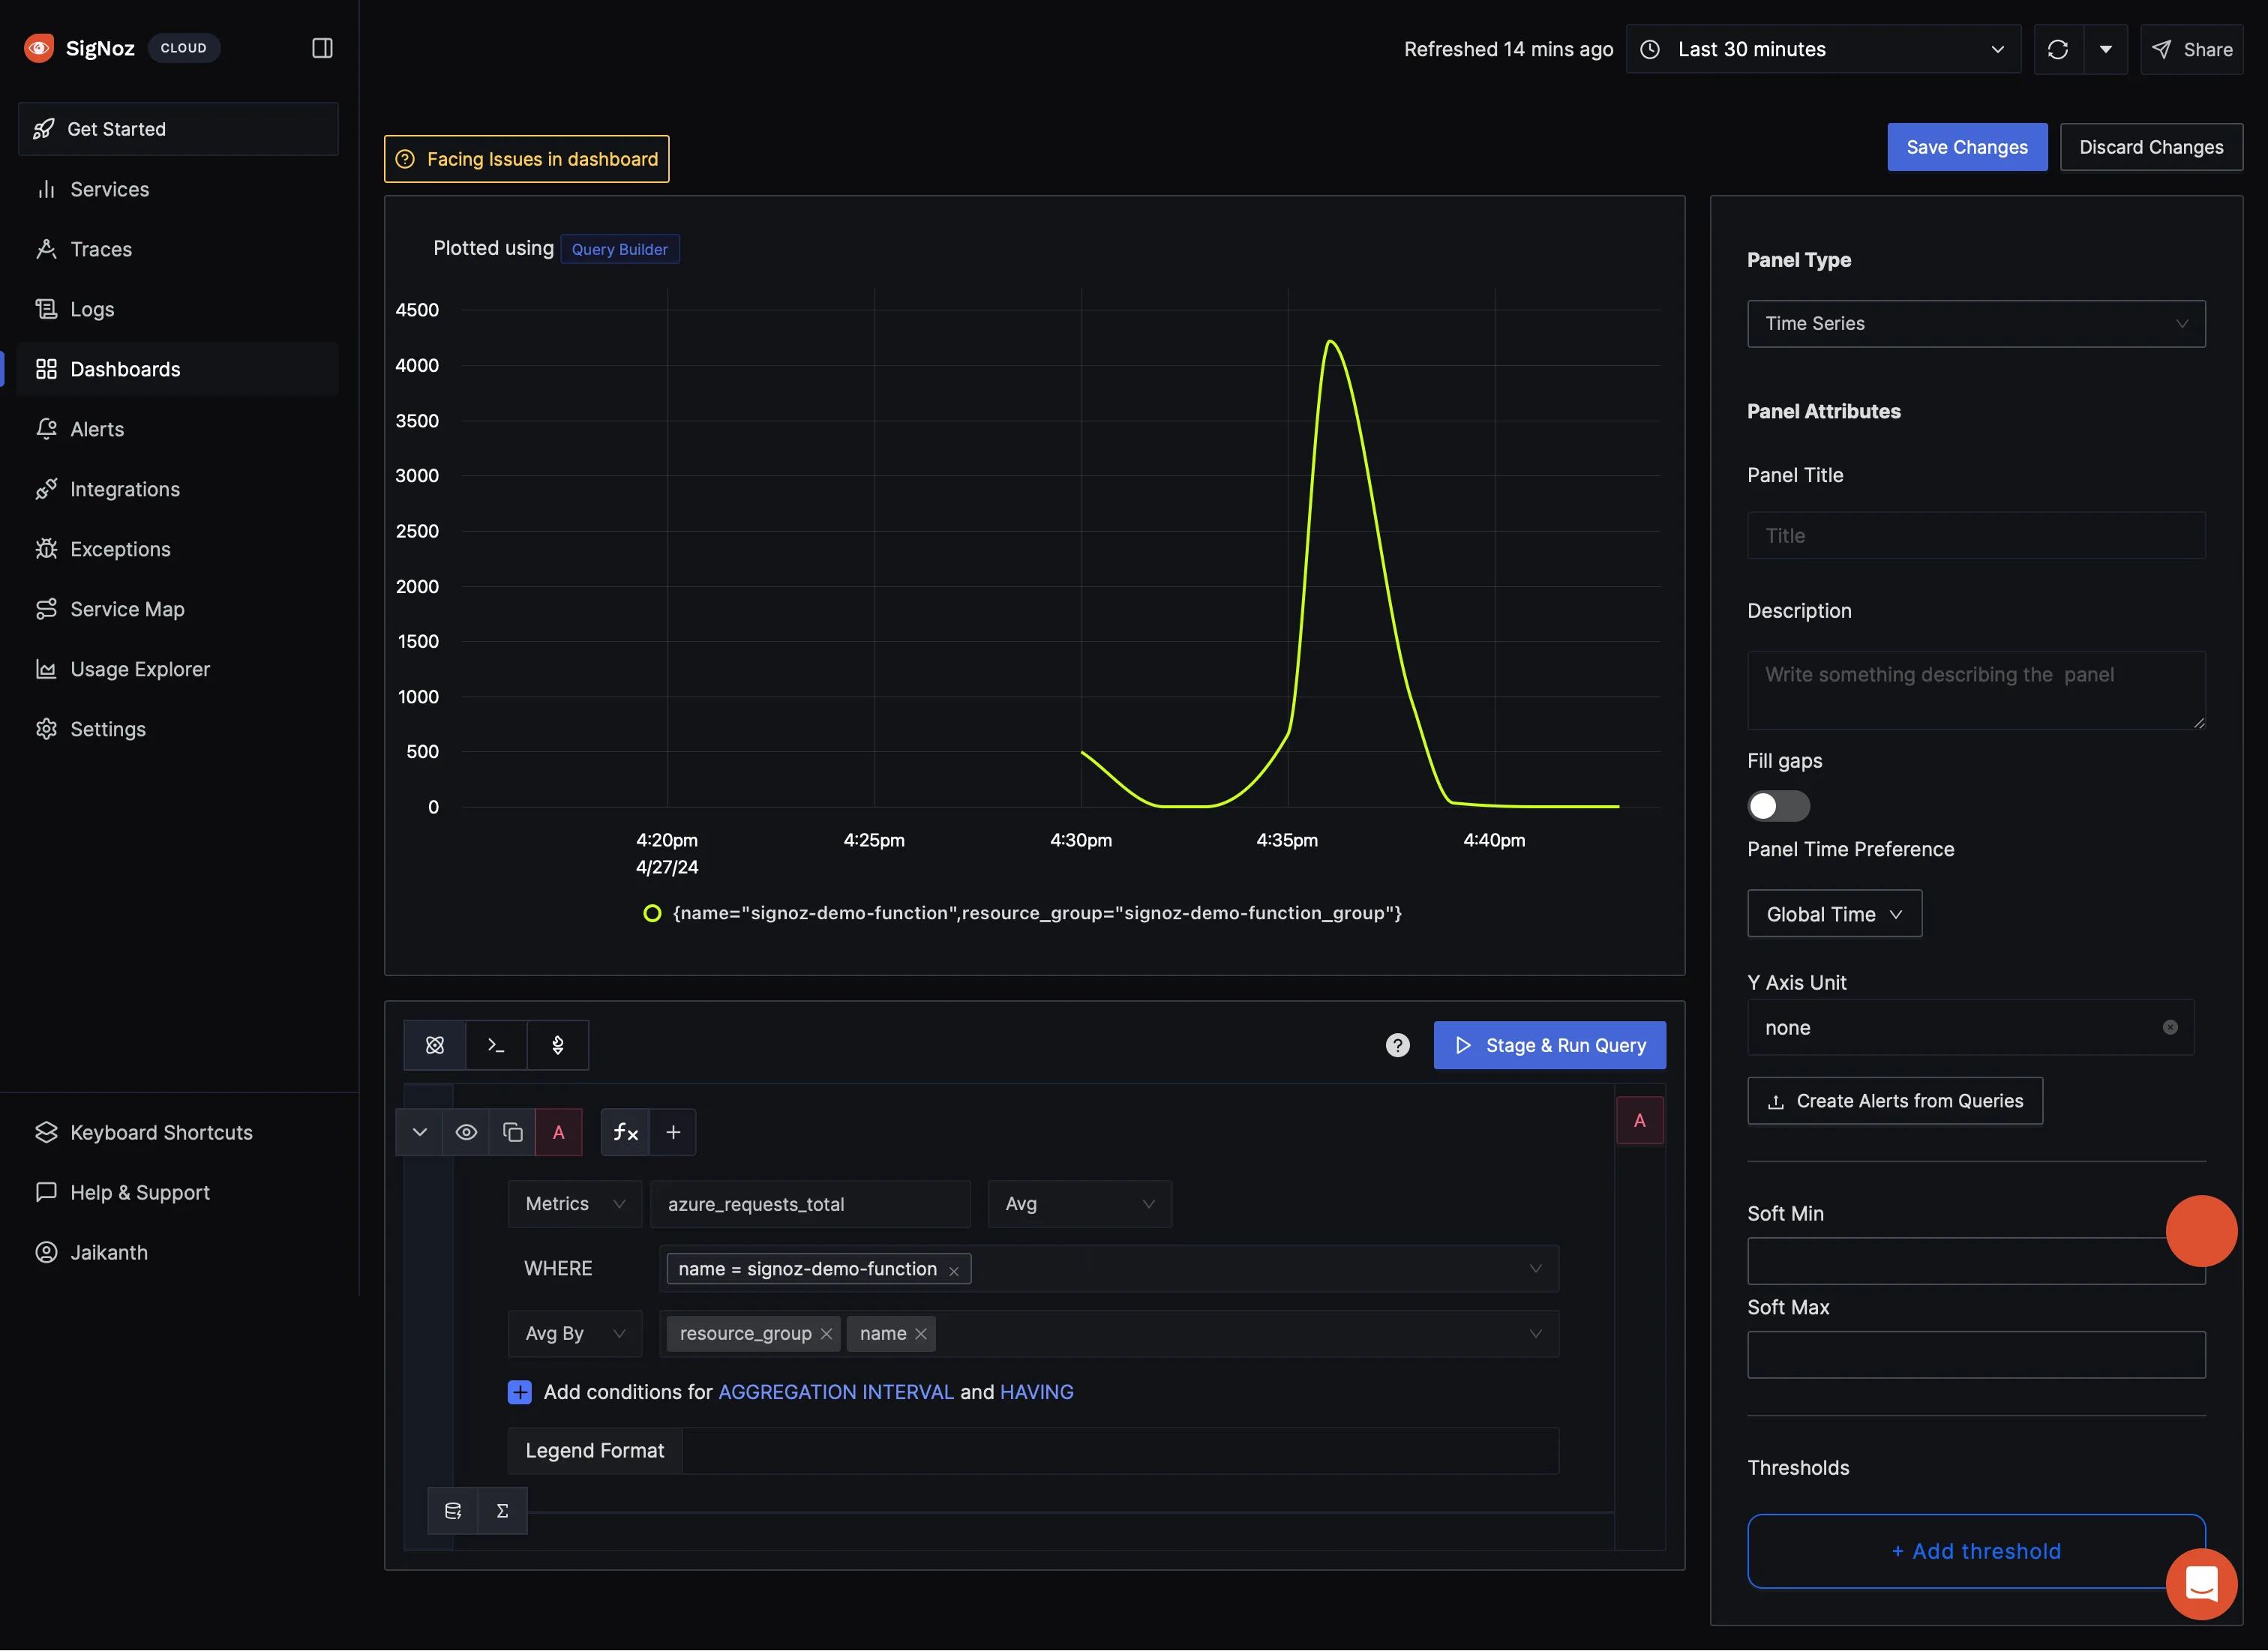2268x1651 pixels.
Task: Open the Avg By dropdown
Action: click(x=575, y=1334)
